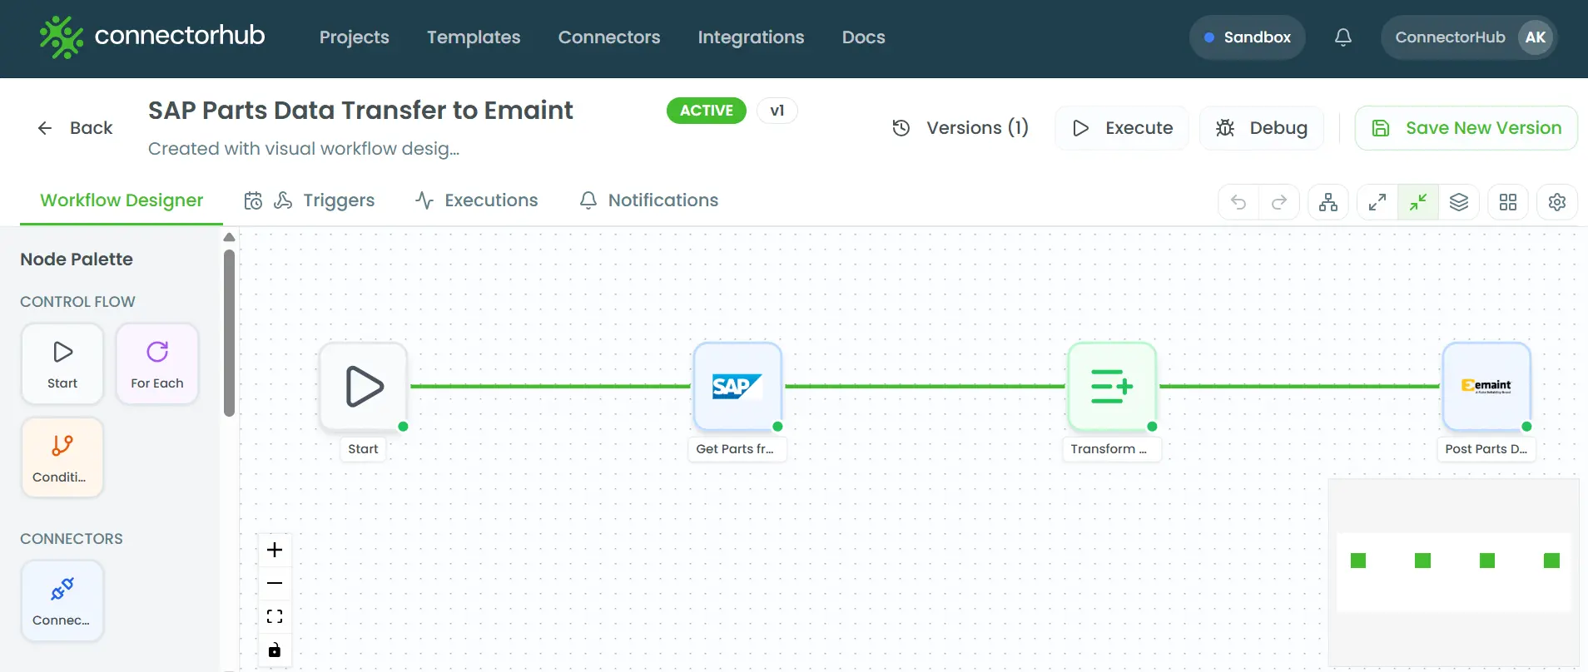Click the ACTIVE status badge
1588x672 pixels.
706,111
